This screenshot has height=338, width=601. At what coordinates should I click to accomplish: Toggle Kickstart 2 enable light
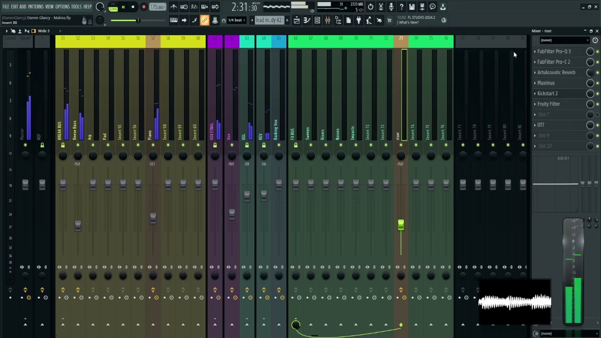coord(597,93)
